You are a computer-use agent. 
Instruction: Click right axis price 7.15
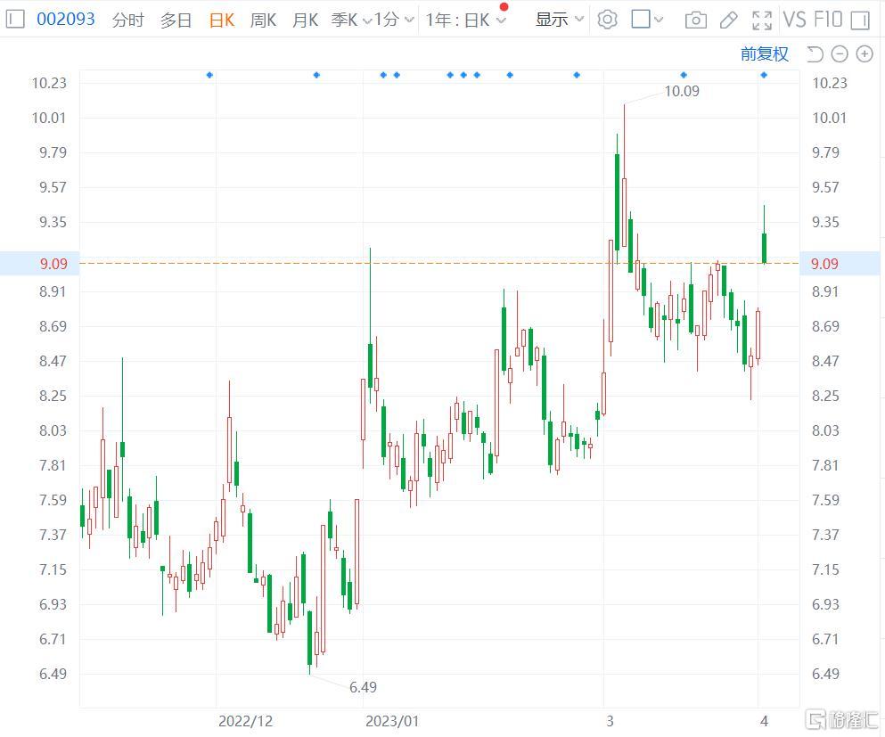click(825, 569)
